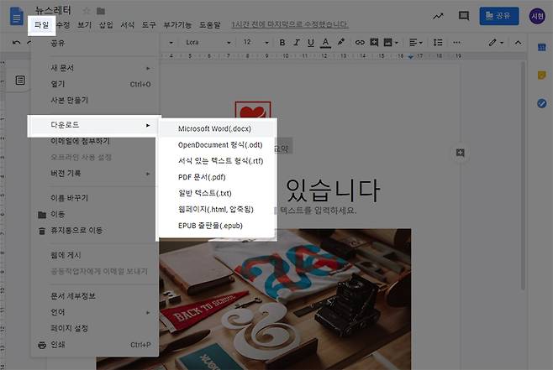The height and width of the screenshot is (370, 553).
Task: Toggle bold formatting
Action: [282, 43]
